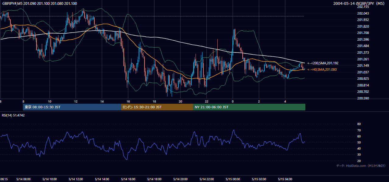This screenshot has height=182, width=389.
Task: Click the 201.484 price axis value
Action: [363, 46]
